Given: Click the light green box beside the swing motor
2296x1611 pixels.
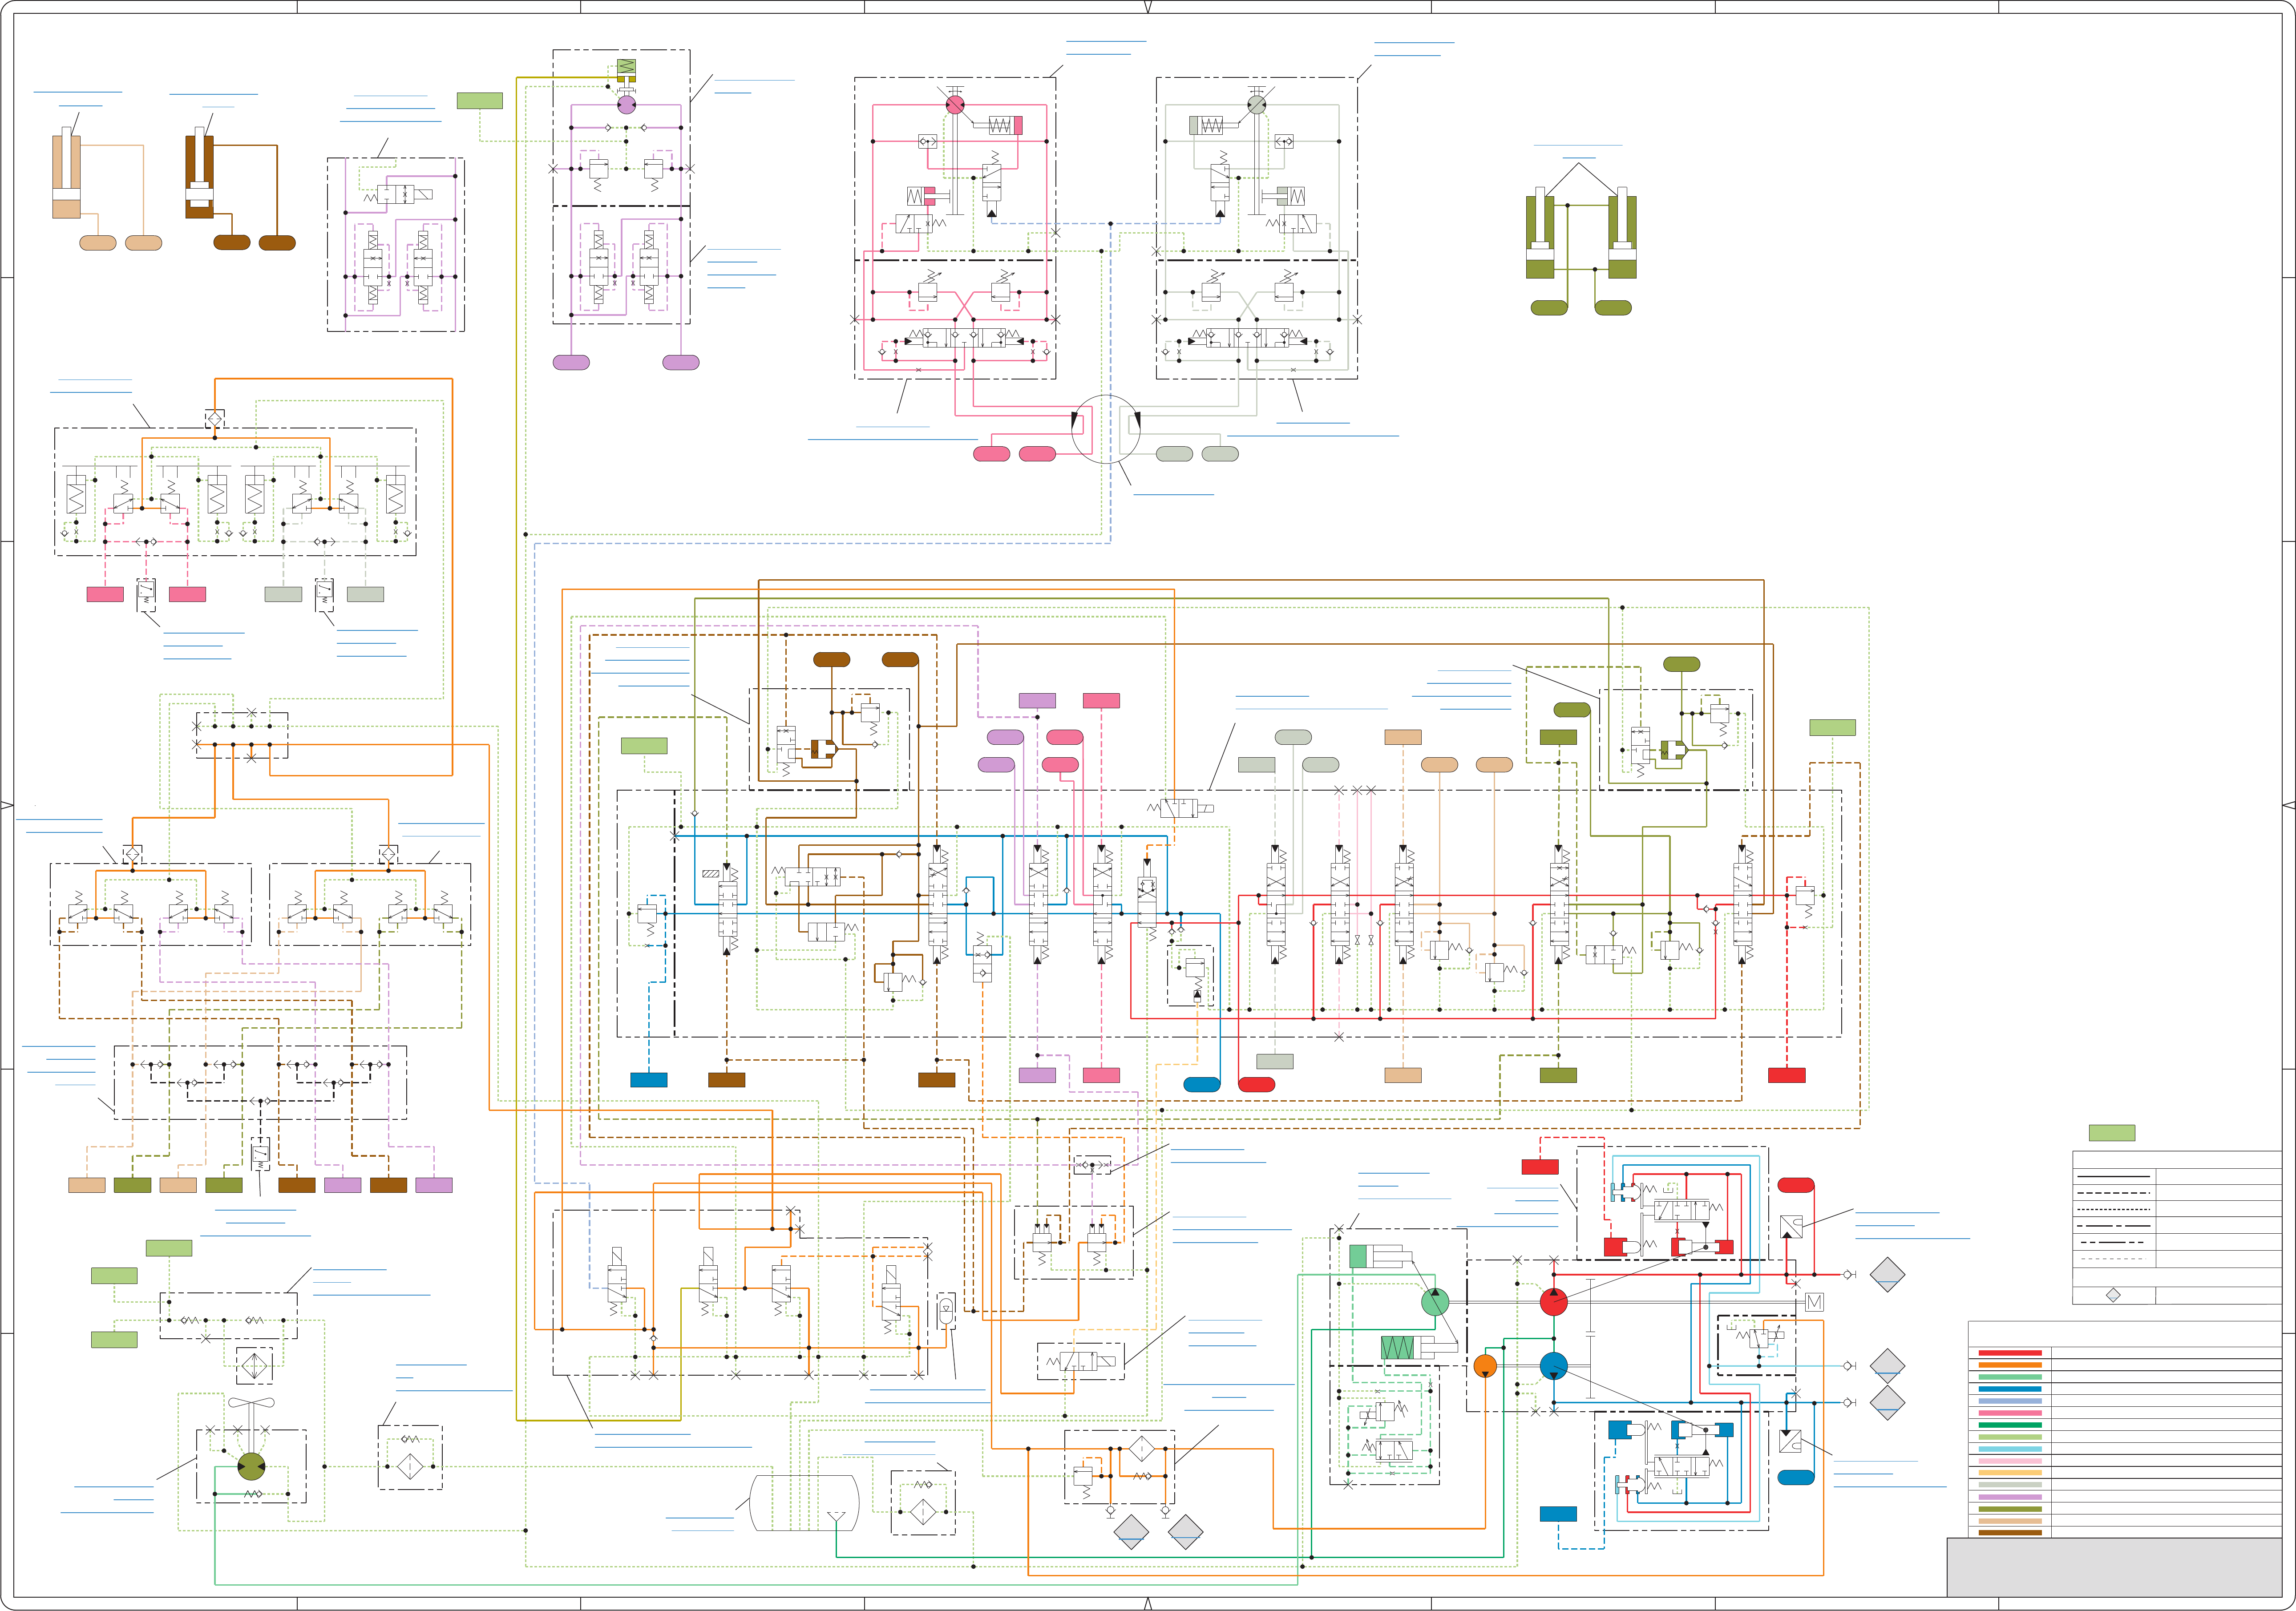Looking at the screenshot, I should coord(480,100).
